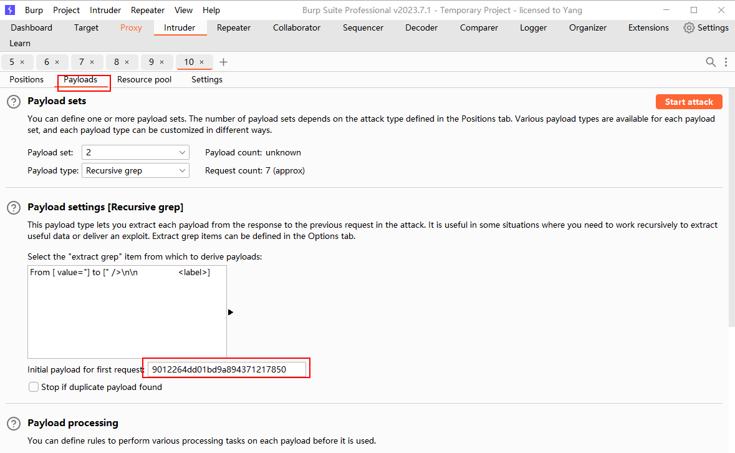Open help for Payload settings section
Screen dimensions: 735x453
coord(14,208)
